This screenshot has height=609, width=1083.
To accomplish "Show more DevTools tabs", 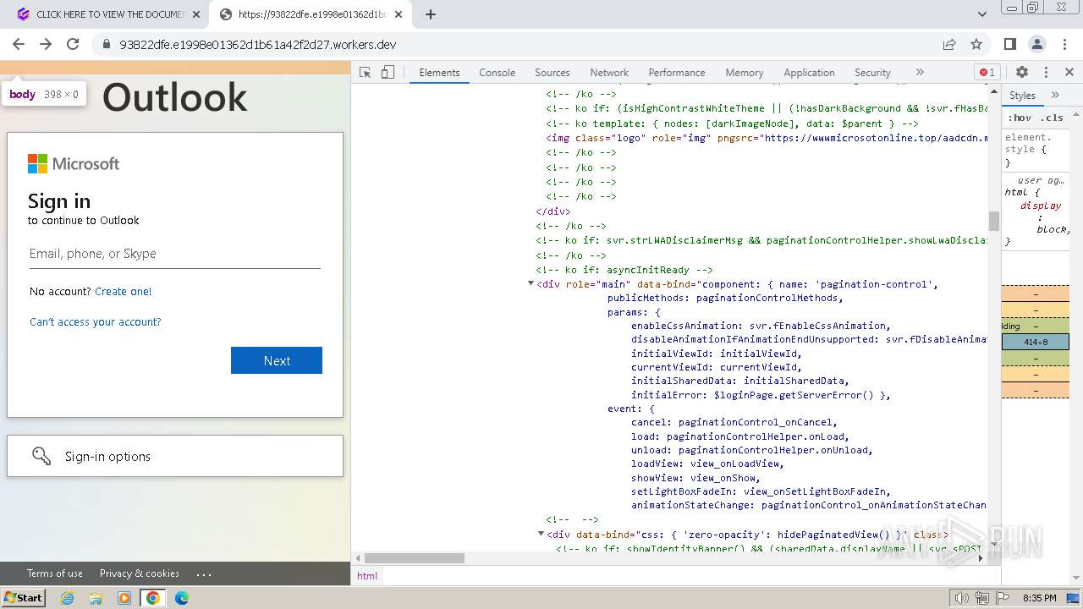I will [920, 73].
